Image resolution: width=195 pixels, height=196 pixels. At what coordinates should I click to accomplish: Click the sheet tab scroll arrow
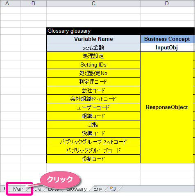(x=5, y=189)
